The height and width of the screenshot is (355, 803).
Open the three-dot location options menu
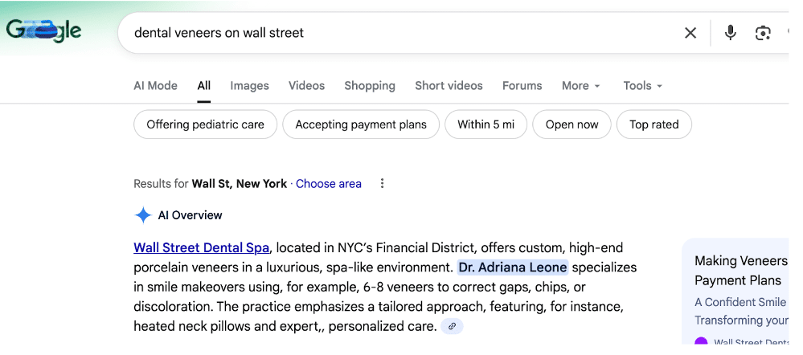(382, 184)
